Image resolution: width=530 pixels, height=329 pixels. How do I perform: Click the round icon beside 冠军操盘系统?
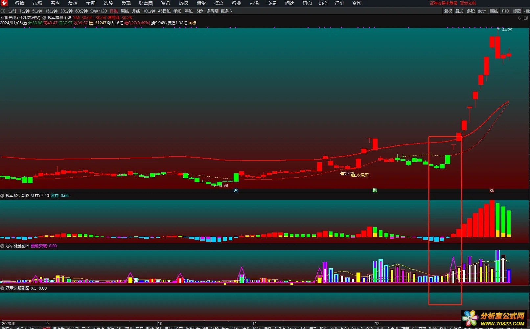(x=44, y=18)
